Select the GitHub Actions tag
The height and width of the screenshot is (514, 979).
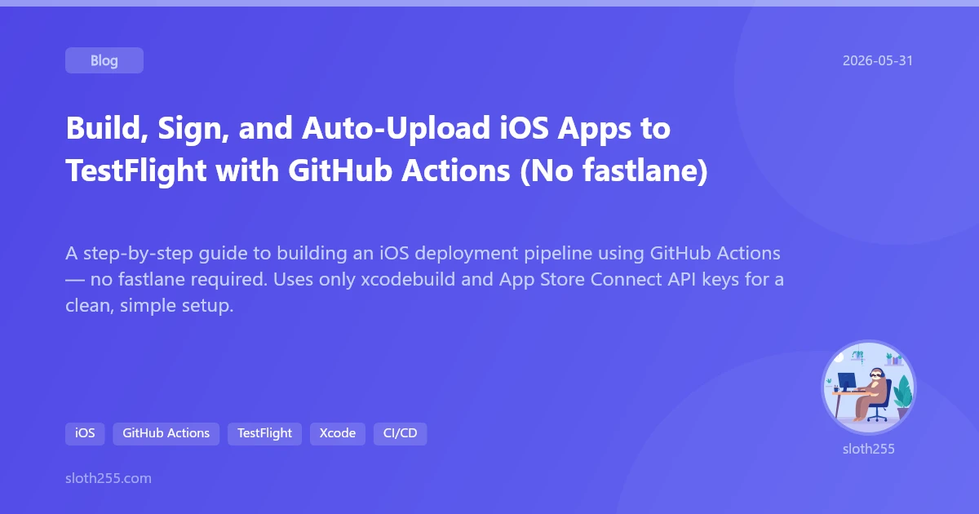[166, 433]
